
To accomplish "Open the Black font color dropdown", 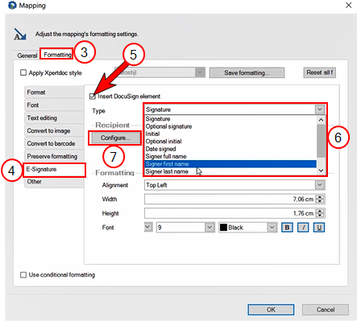I will tap(272, 228).
